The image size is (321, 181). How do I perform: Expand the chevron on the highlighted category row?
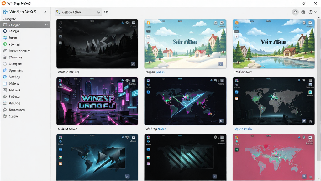coord(46,25)
